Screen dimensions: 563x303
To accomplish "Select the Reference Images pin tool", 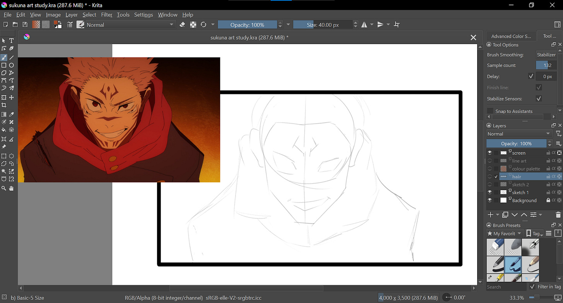I will (x=4, y=147).
